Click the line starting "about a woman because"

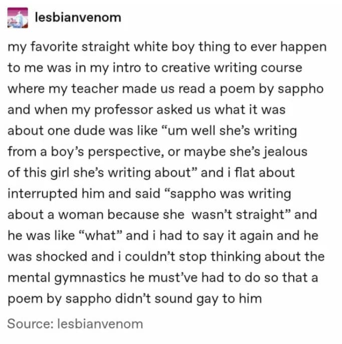(162, 215)
